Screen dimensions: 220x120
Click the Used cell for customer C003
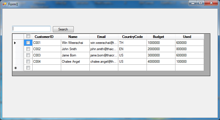189,55
